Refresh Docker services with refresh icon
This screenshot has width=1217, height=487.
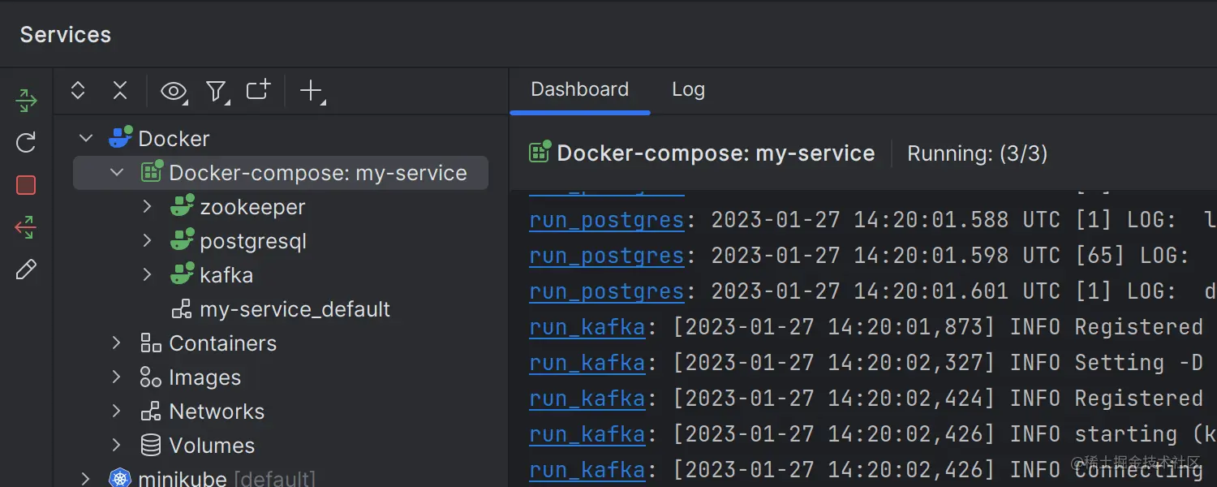click(x=25, y=142)
